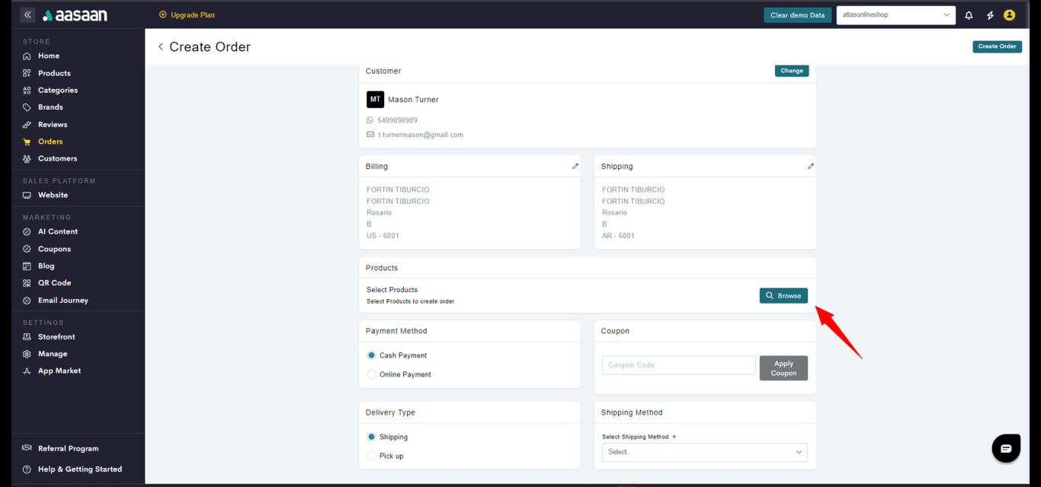Screen dimensions: 1041x487
Task: Open the notifications bell
Action: pos(969,15)
